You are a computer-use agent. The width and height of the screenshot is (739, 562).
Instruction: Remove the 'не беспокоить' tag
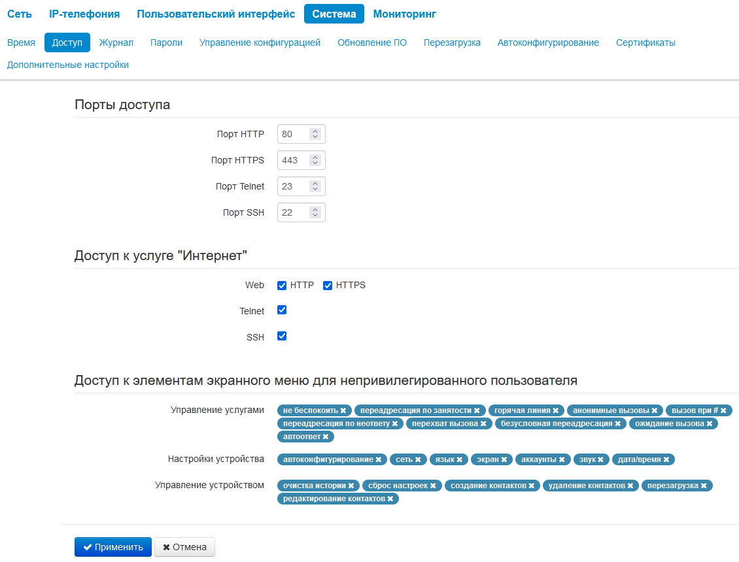343,411
